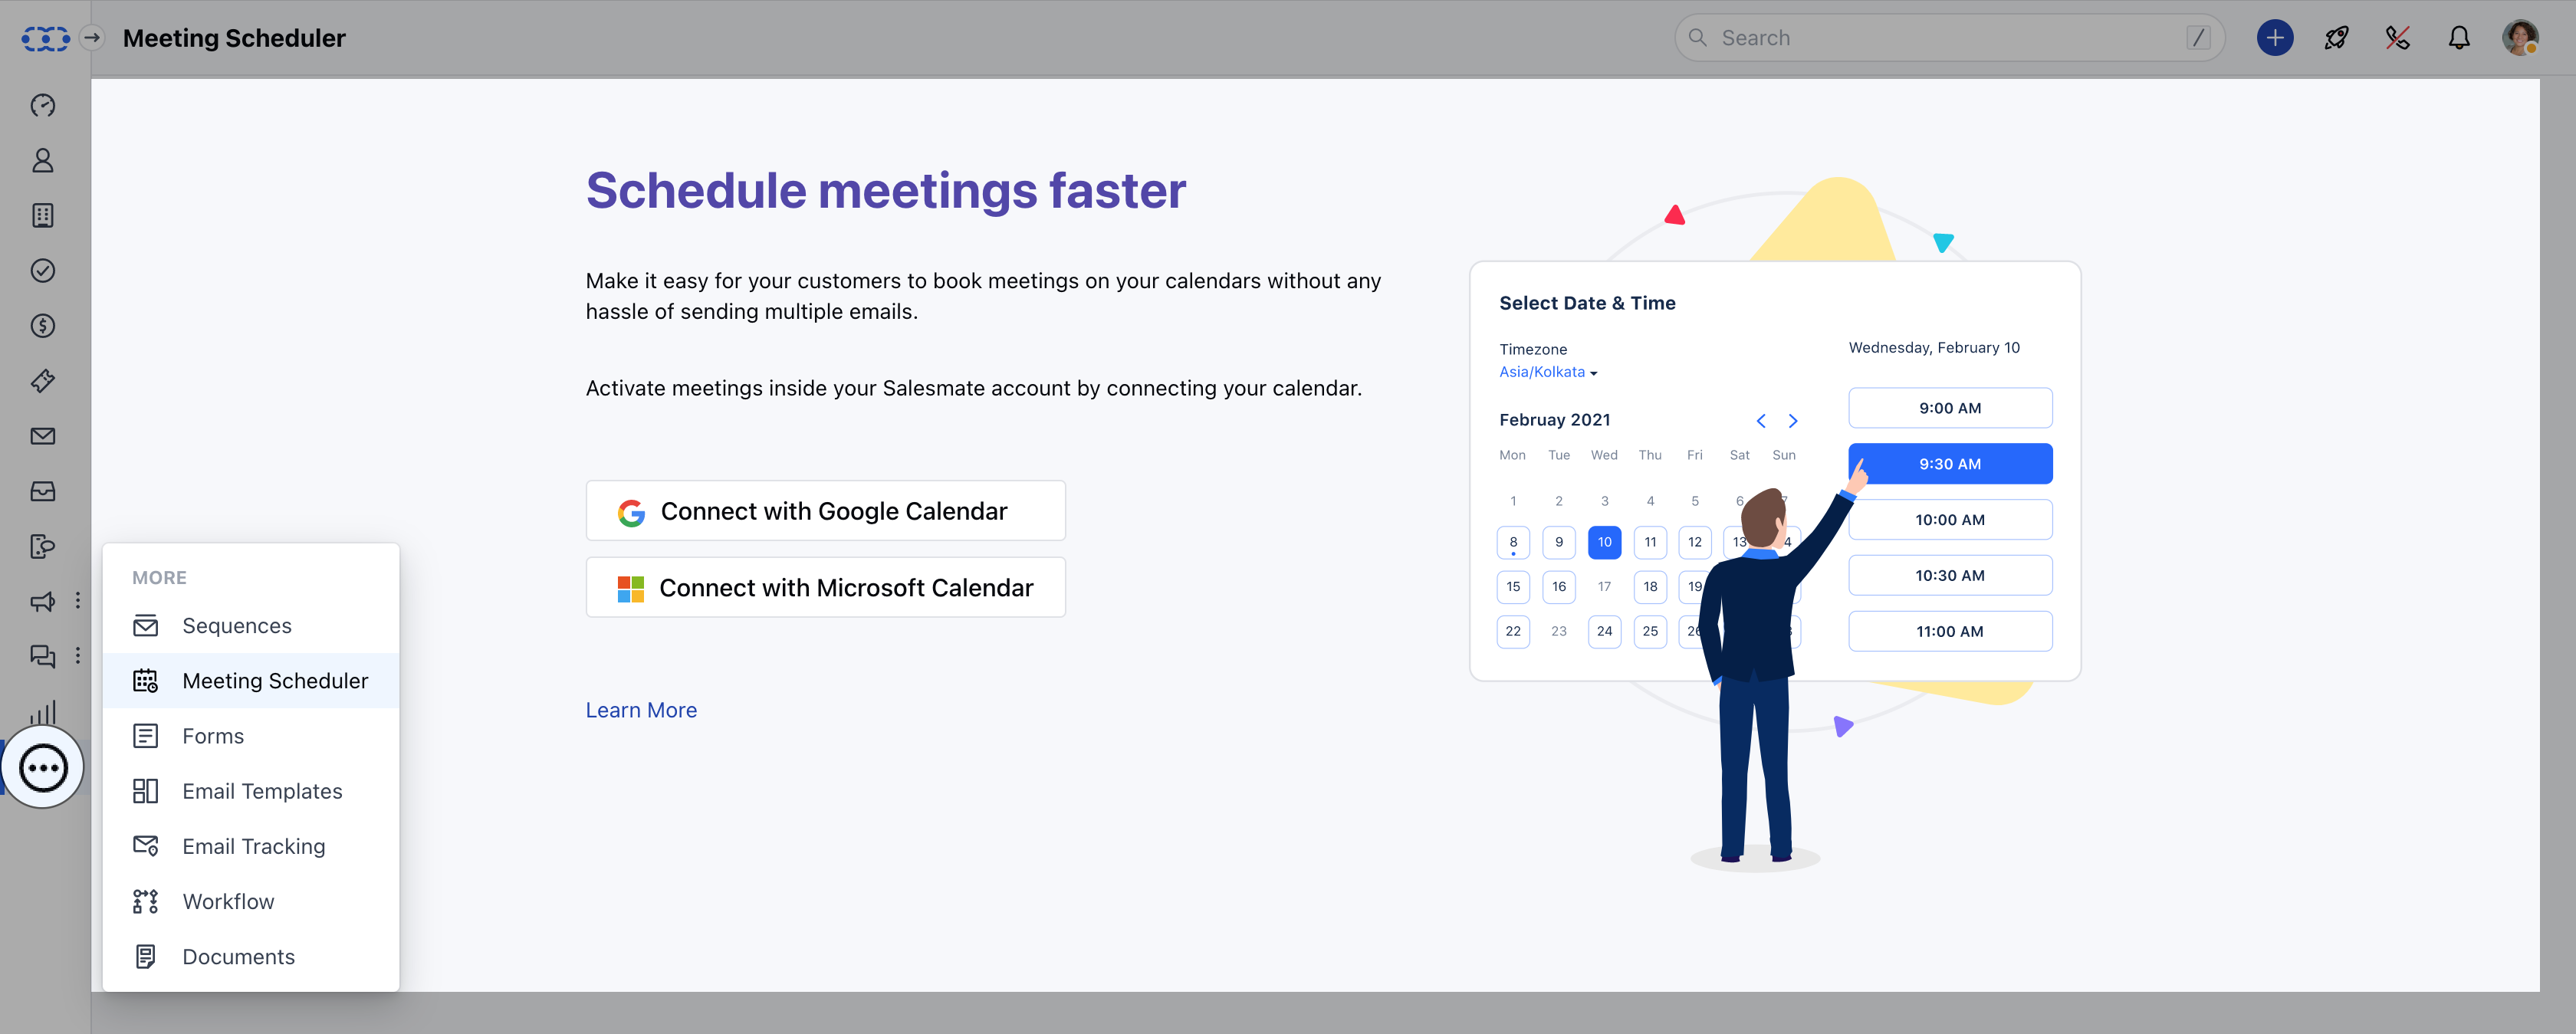The height and width of the screenshot is (1034, 2576).
Task: Open Workflow from the More menu
Action: [228, 902]
